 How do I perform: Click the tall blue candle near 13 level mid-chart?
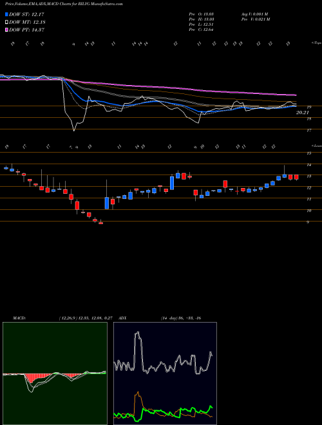(x=172, y=183)
